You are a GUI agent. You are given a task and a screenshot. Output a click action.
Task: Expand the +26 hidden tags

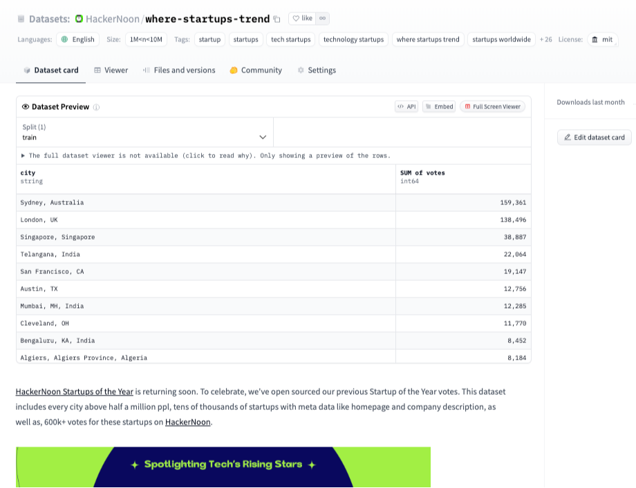click(x=545, y=39)
